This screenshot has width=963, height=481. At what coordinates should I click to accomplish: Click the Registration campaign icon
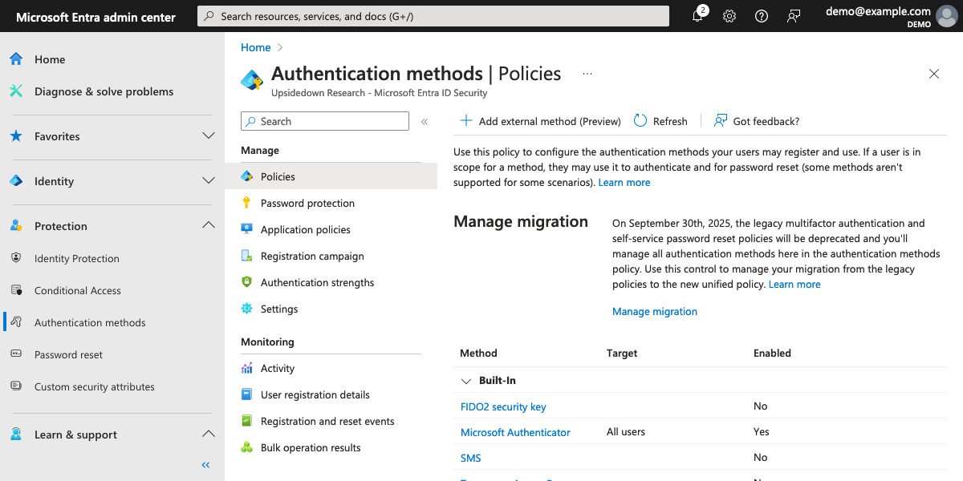click(x=249, y=256)
